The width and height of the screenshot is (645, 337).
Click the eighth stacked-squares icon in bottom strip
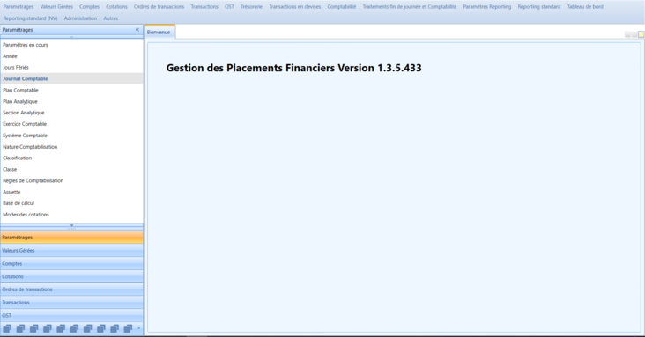(x=101, y=328)
